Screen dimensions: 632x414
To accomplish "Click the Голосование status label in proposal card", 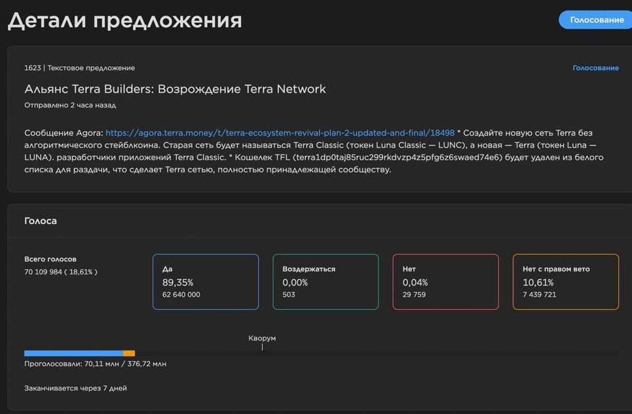I will pos(595,68).
